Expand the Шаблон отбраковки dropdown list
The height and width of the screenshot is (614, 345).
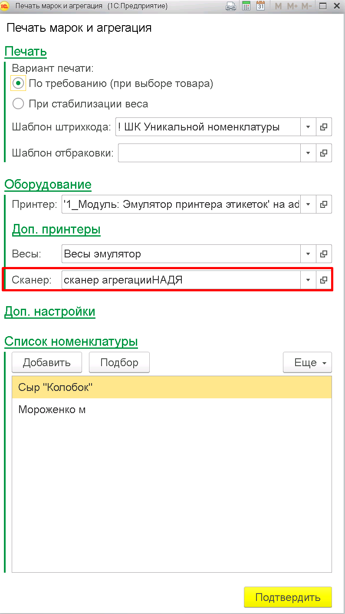click(x=308, y=153)
